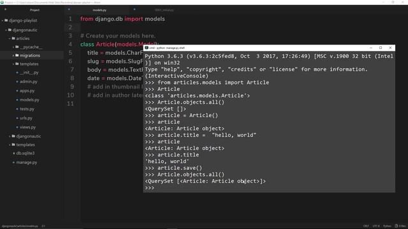Click the modified dot on 0001_initial.py tab
This screenshot has width=408, height=229.
pos(135,10)
